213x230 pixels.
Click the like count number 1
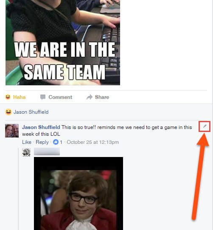pos(61,142)
